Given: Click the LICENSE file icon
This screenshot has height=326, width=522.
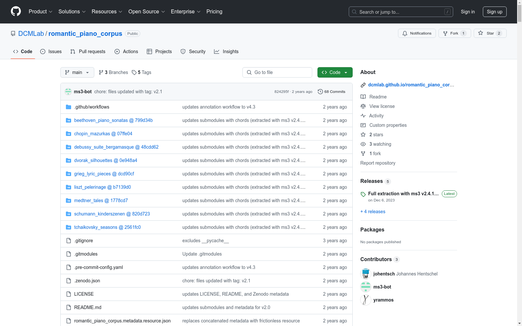Looking at the screenshot, I should point(69,294).
